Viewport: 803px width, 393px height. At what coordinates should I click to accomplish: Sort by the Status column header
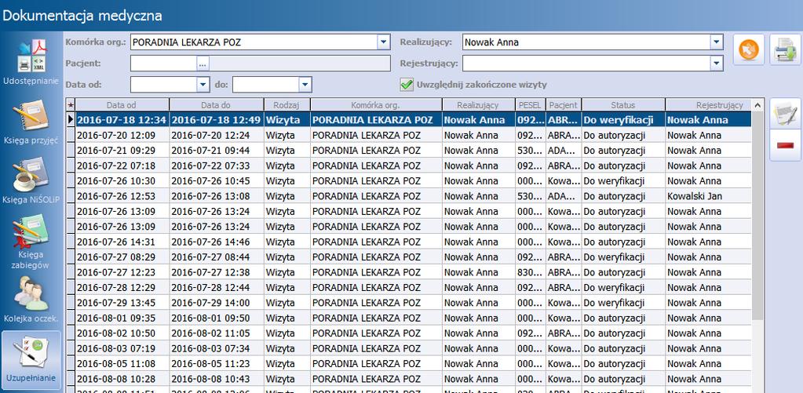pos(623,105)
